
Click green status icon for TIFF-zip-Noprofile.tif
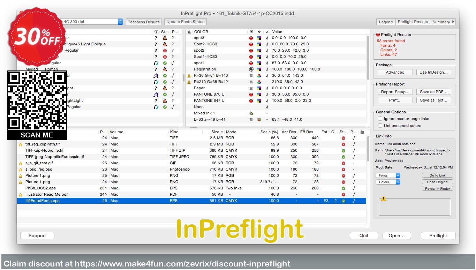point(343,150)
